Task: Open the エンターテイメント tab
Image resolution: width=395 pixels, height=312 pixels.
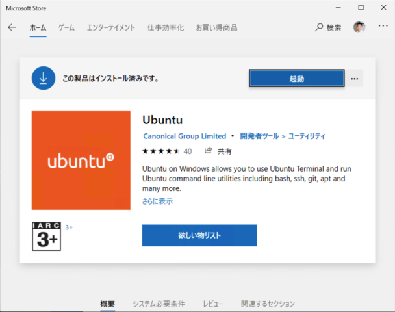Action: click(111, 28)
